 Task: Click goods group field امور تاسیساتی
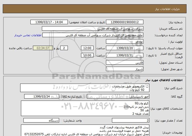point(118,96)
